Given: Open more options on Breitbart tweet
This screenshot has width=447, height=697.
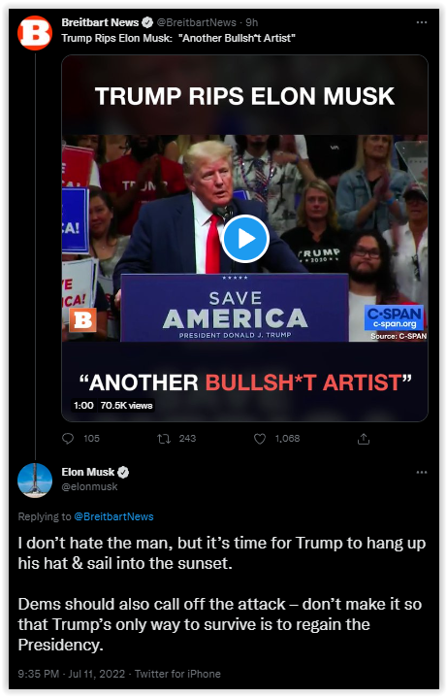Looking at the screenshot, I should [x=422, y=22].
